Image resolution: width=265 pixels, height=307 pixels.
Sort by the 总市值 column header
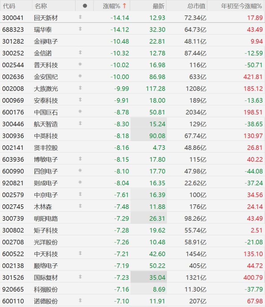click(196, 6)
